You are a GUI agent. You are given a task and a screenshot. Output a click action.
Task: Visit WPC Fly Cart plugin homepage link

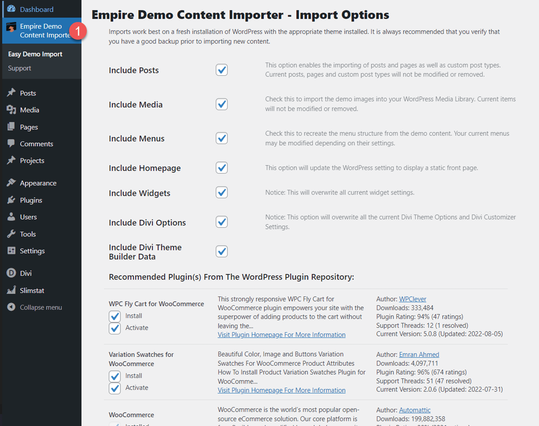(x=281, y=335)
